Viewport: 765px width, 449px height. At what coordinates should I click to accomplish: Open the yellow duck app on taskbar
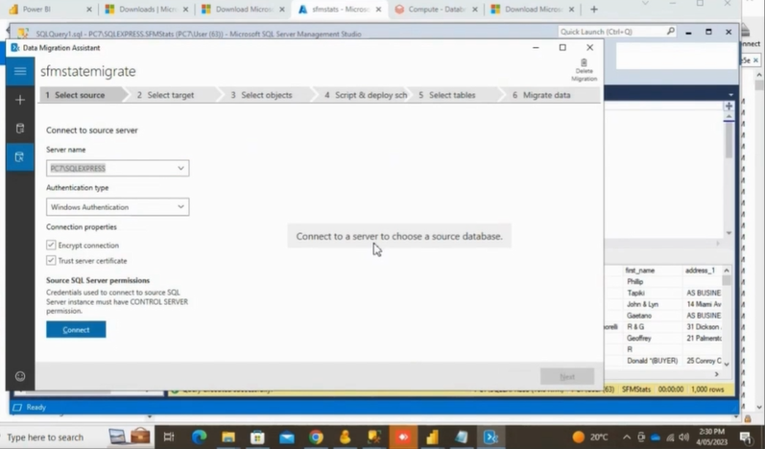345,437
